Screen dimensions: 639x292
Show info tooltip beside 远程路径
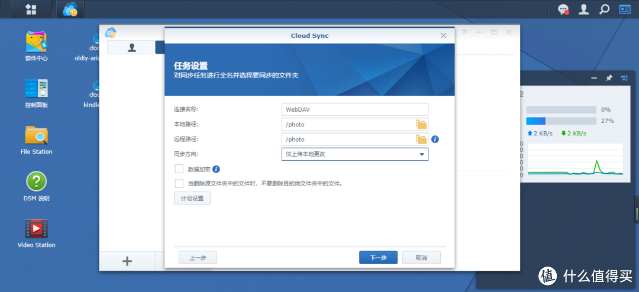click(x=435, y=139)
